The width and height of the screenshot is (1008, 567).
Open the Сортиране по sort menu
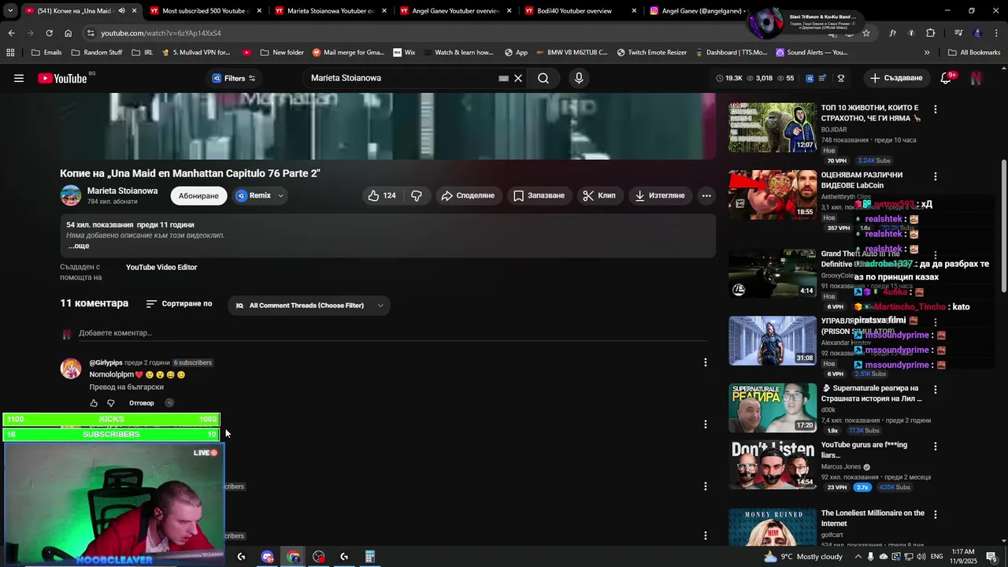[179, 304]
